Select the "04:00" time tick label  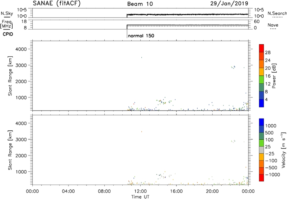click(68, 191)
